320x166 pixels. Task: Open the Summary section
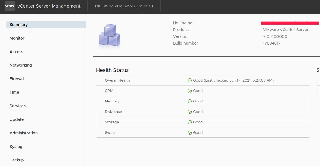coord(46,25)
